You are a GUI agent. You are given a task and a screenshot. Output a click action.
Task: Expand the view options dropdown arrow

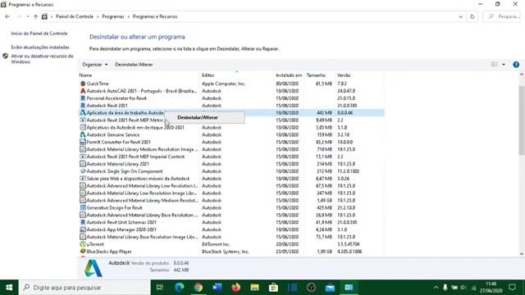pos(504,65)
